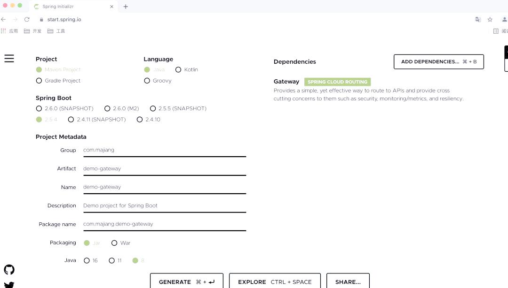
Task: Click the translate page icon
Action: [x=478, y=19]
